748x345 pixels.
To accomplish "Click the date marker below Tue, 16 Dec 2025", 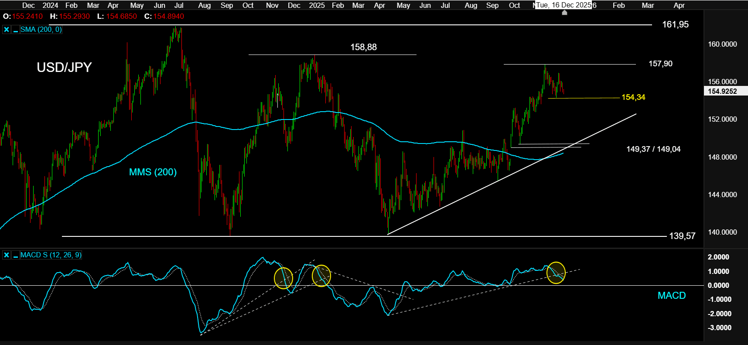I will pyautogui.click(x=564, y=13).
